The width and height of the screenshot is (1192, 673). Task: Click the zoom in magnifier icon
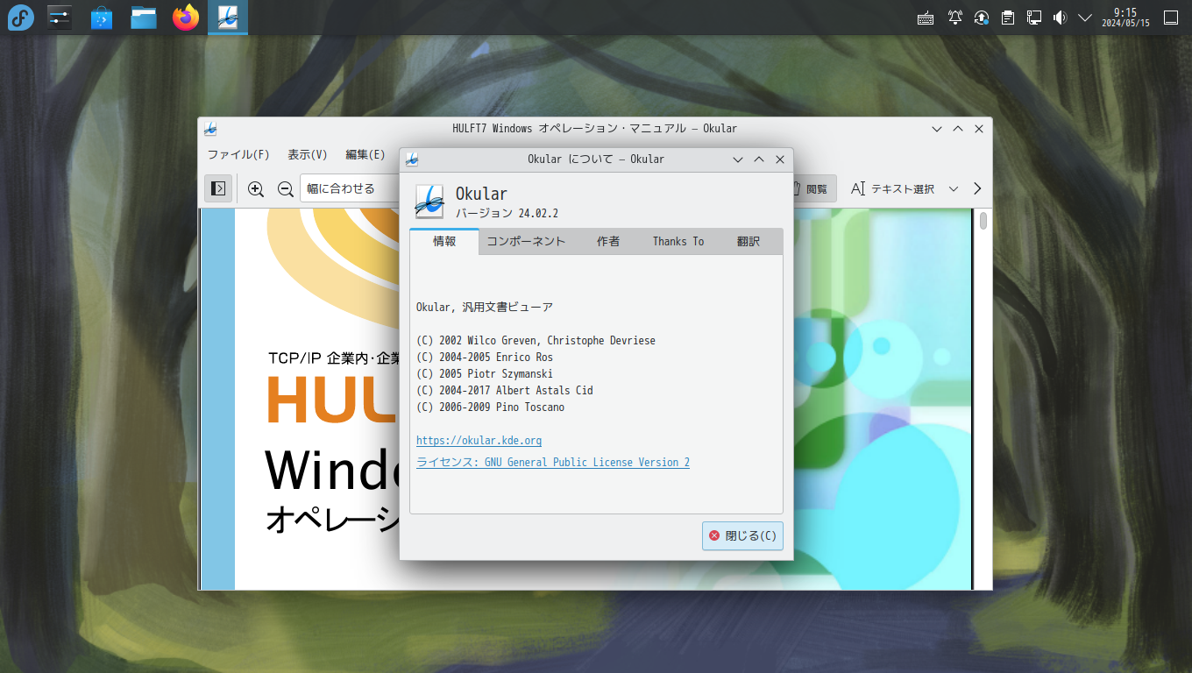[256, 188]
